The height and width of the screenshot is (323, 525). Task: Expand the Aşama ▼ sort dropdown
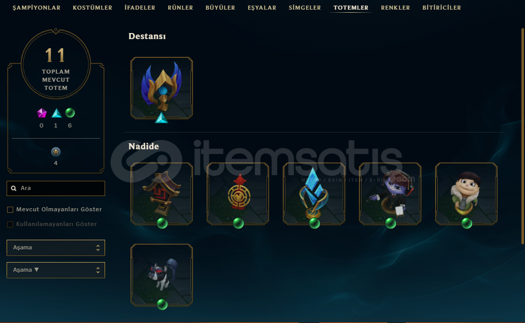pos(55,270)
